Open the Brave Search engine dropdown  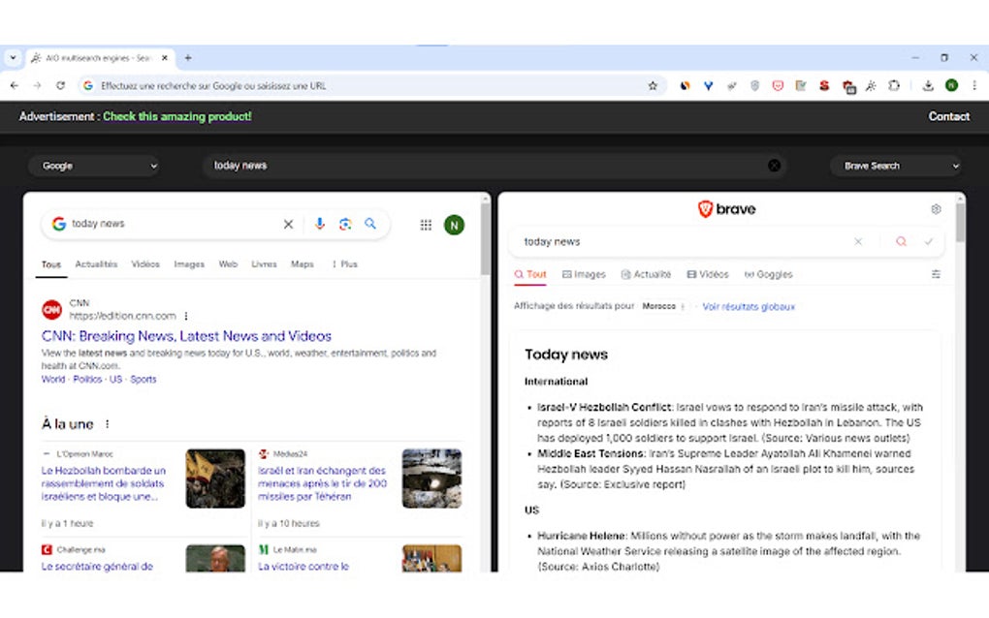(895, 166)
